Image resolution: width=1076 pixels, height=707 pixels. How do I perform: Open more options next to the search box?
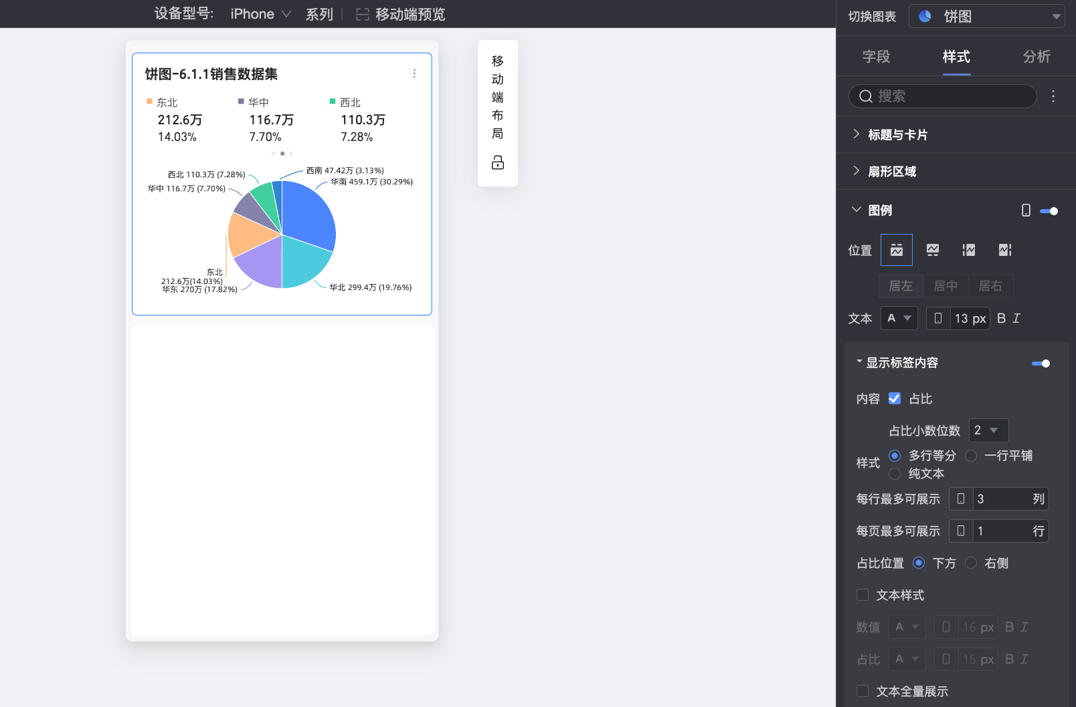[1053, 96]
